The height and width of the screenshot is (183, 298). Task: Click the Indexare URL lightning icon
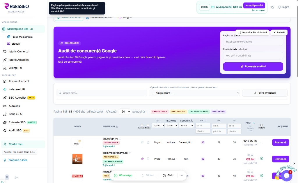(5, 89)
